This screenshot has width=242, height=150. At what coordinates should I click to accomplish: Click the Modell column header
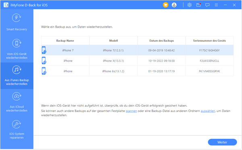(113, 41)
